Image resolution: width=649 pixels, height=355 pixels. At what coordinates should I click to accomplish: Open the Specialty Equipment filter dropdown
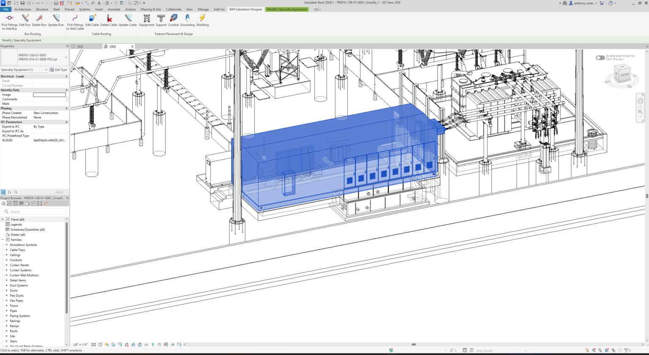pos(46,70)
